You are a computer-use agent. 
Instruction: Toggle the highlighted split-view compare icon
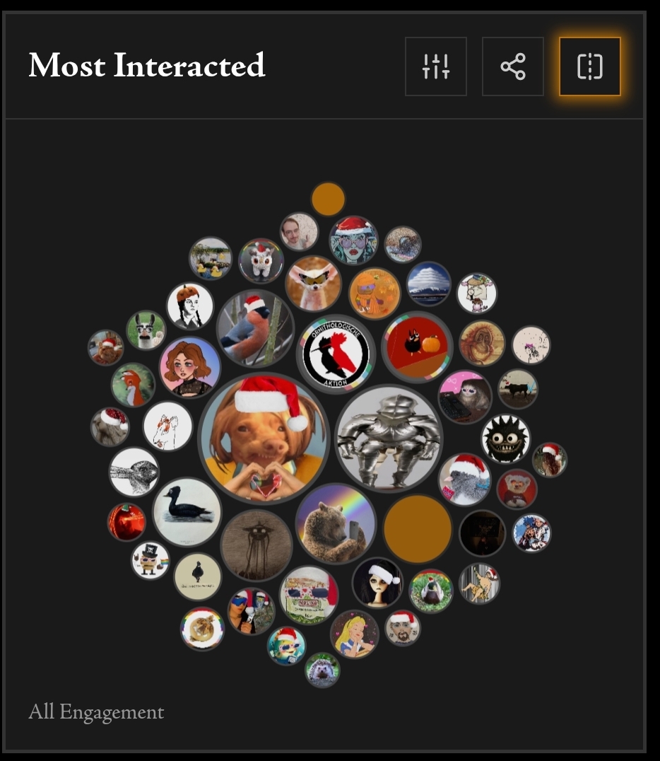click(589, 66)
